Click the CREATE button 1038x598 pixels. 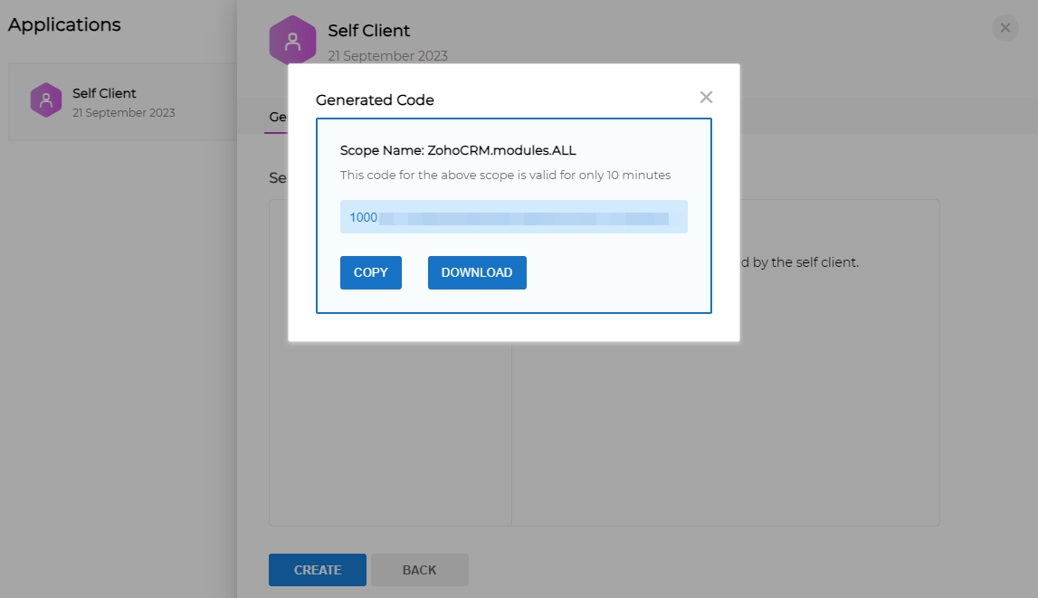317,570
